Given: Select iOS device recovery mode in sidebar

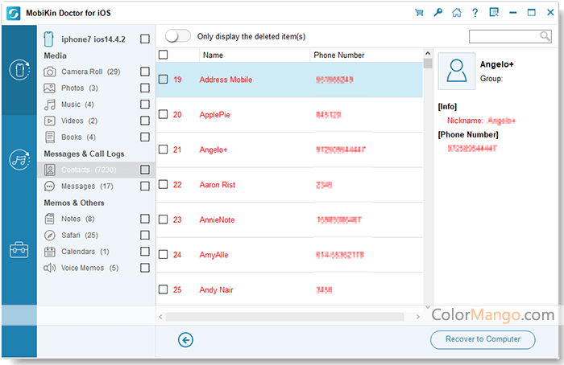Looking at the screenshot, I should [19, 70].
